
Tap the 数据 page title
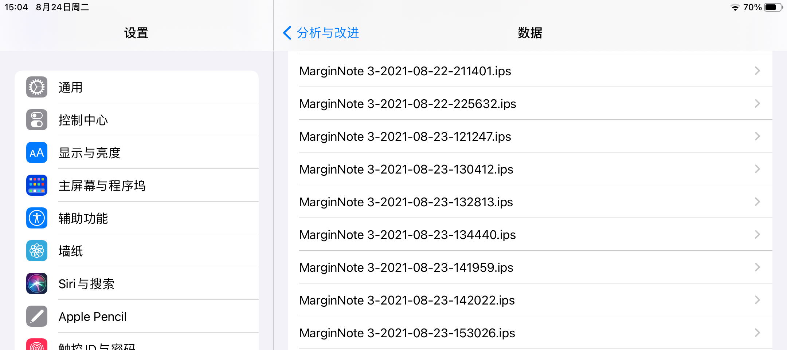point(530,33)
